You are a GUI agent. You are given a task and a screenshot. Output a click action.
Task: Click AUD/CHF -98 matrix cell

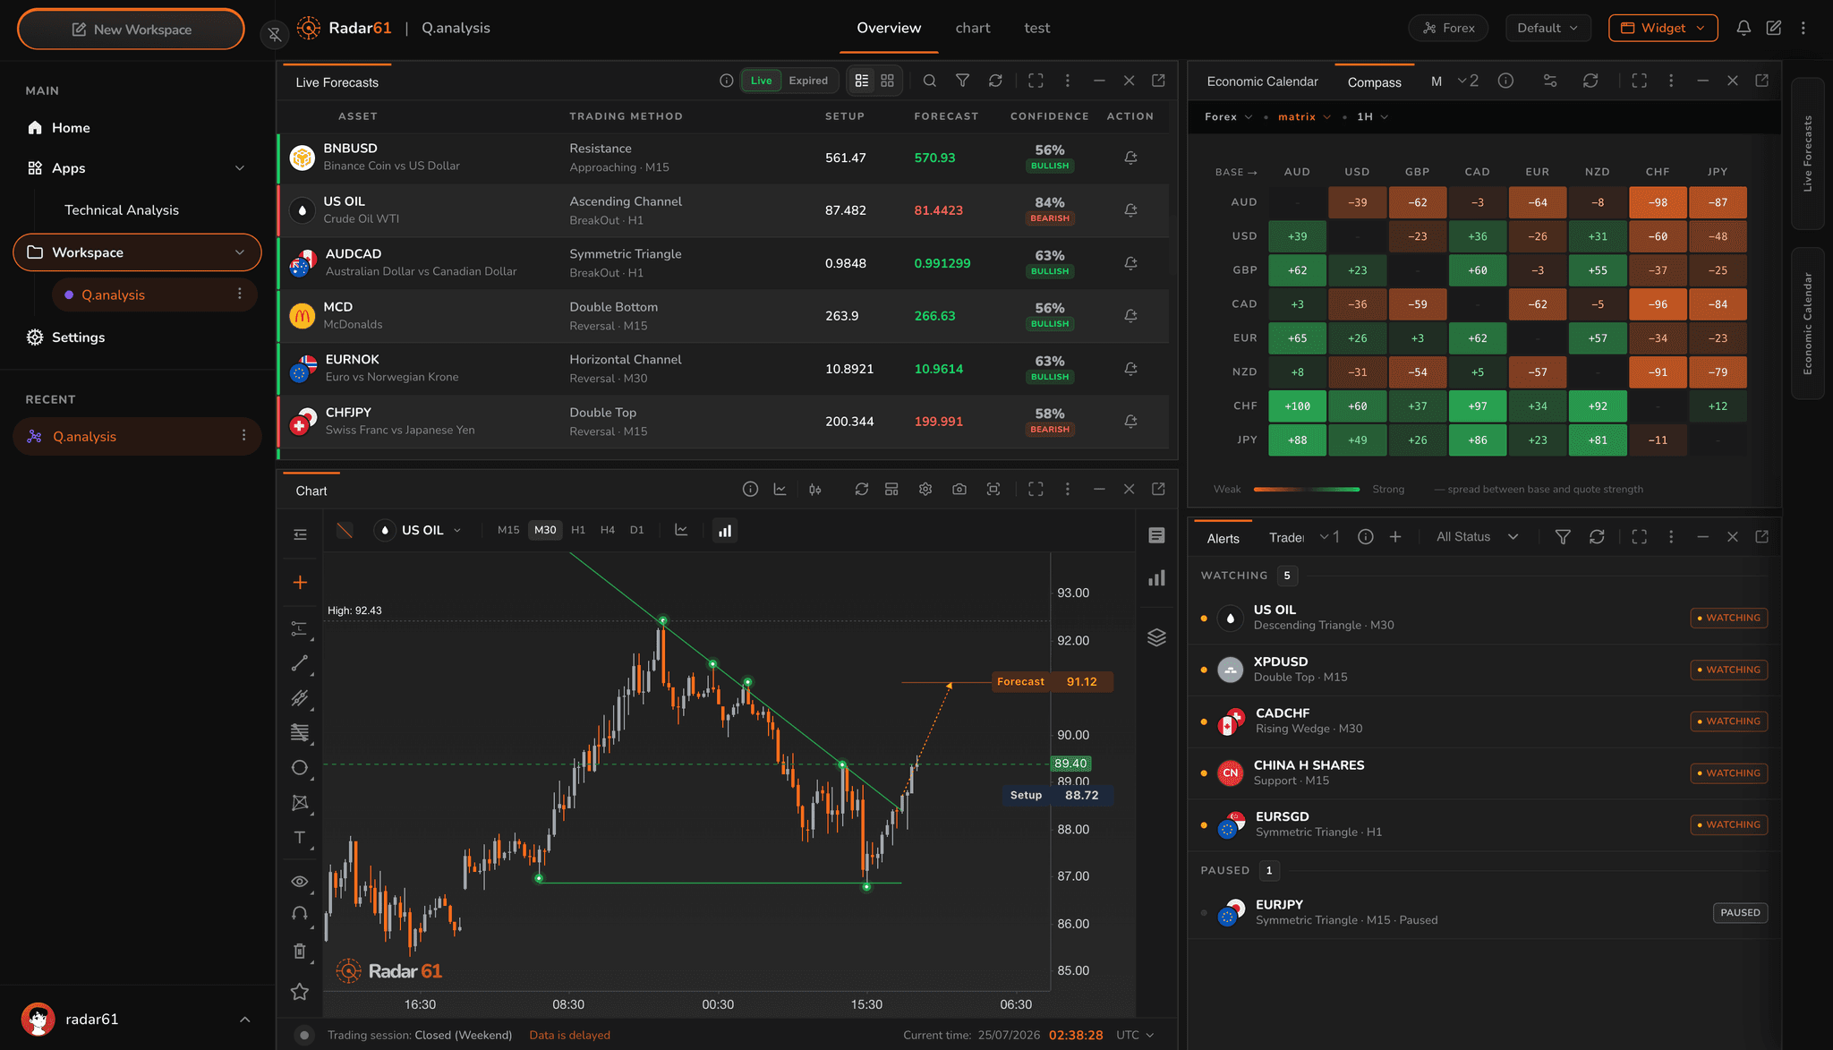1658,202
